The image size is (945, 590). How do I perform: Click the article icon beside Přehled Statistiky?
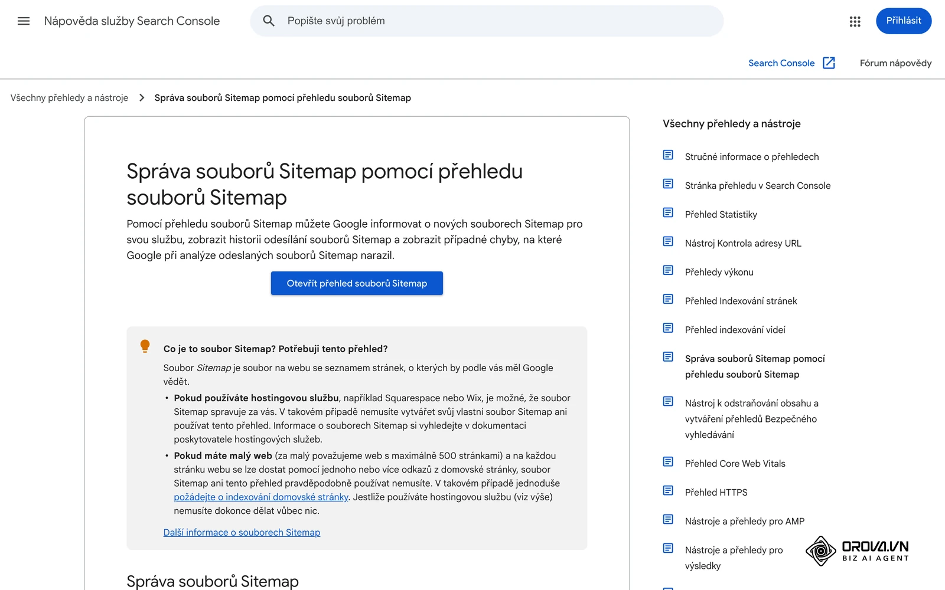pyautogui.click(x=668, y=213)
